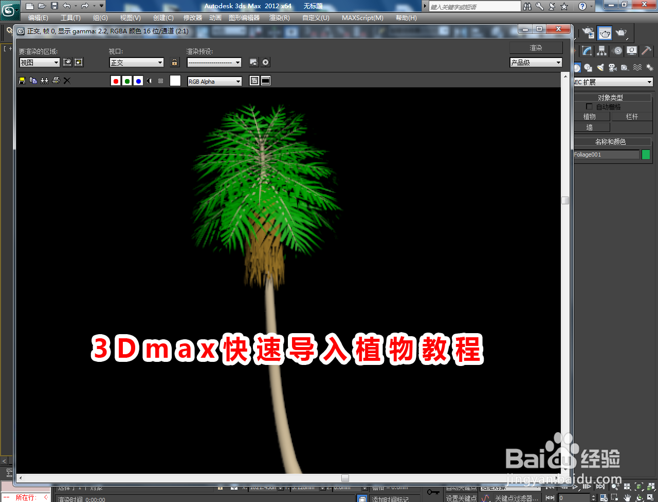Click the Print rendered image icon

[x=56, y=81]
